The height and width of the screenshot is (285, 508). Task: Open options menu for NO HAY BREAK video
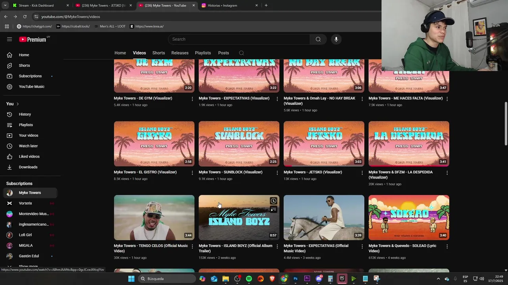(362, 99)
